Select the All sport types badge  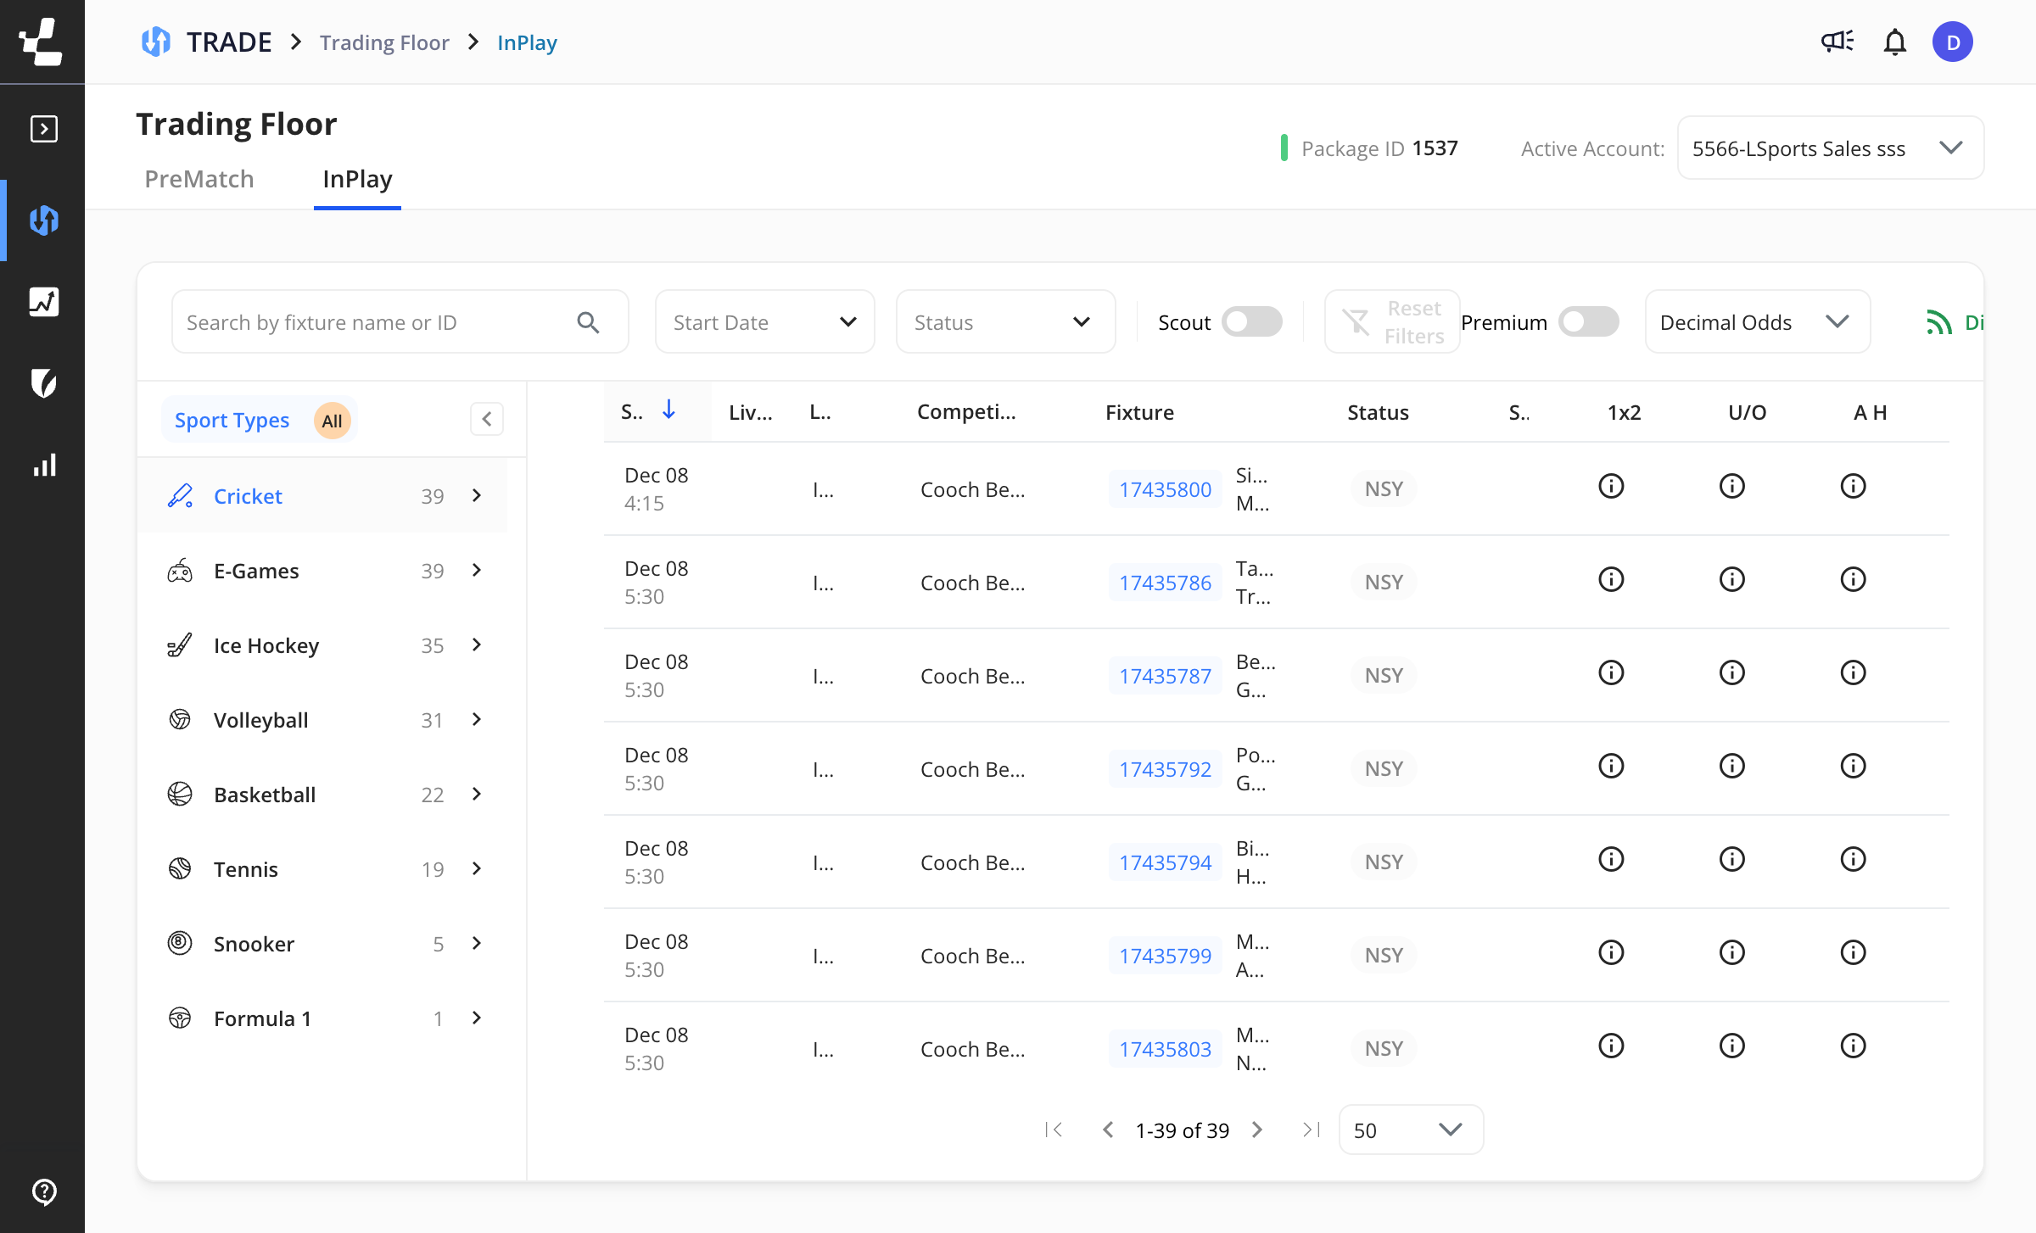(332, 421)
